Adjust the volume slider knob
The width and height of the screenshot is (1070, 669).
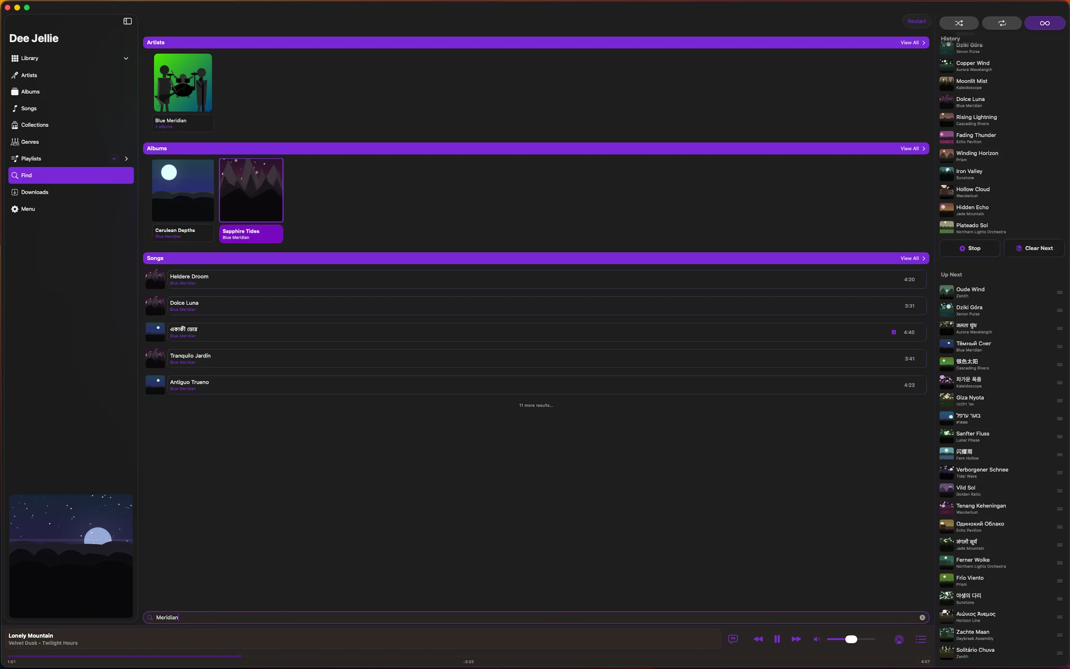(851, 639)
